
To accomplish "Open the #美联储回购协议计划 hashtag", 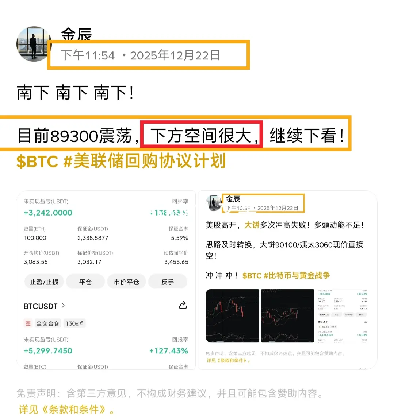I will coord(145,161).
